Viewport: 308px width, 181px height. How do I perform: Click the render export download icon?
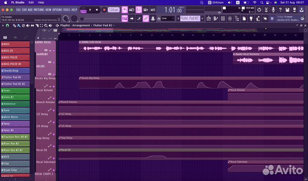coord(302,10)
